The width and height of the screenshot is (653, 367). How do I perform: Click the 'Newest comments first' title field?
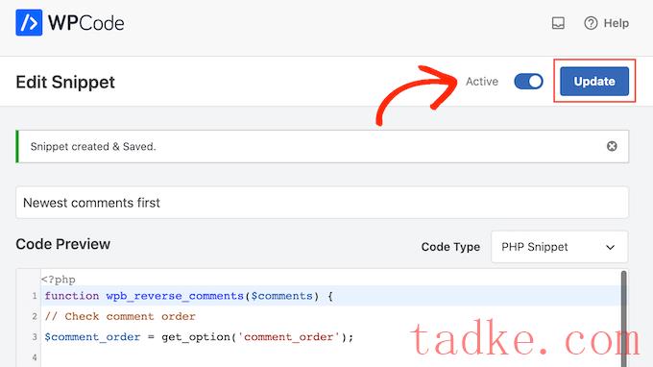pos(322,203)
